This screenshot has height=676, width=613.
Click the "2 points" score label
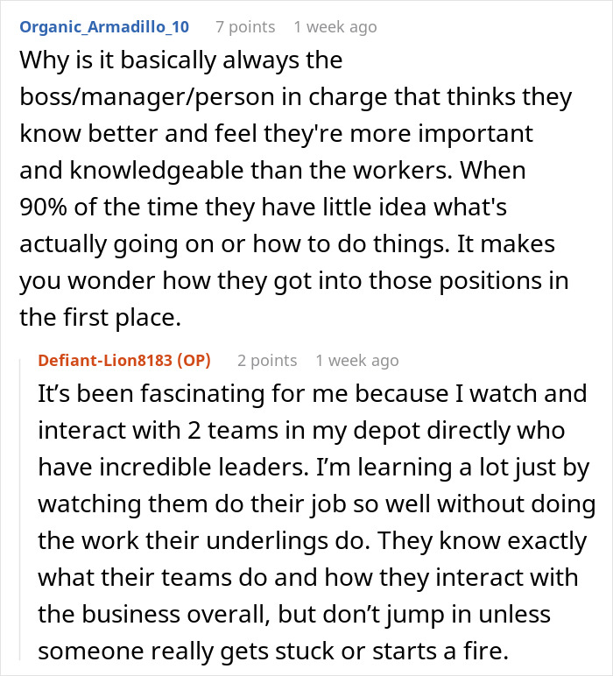(x=267, y=361)
